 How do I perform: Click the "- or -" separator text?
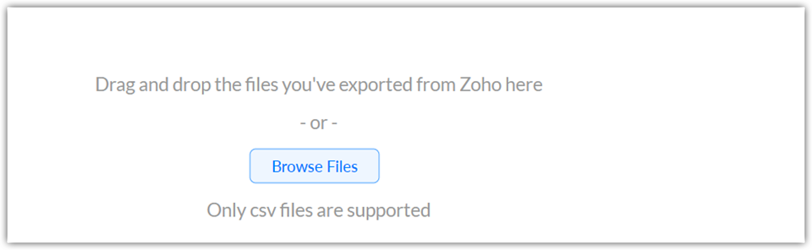click(x=318, y=123)
